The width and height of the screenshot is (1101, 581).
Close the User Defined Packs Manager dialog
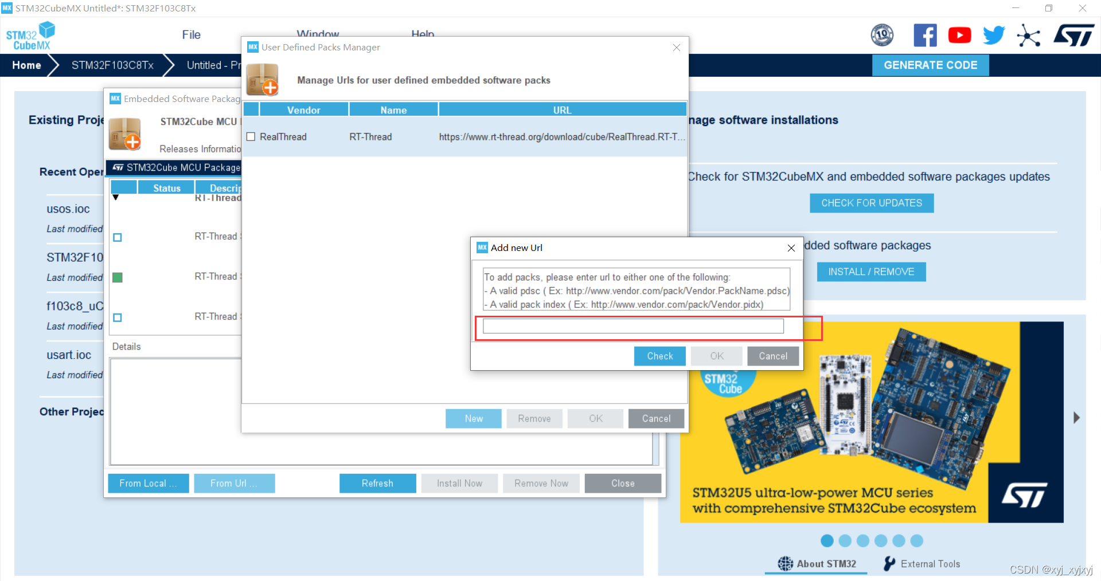677,48
